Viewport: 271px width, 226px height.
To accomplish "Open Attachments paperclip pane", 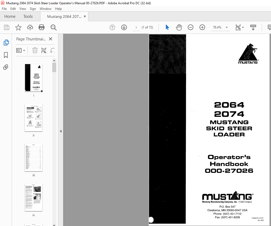I will click(6, 67).
